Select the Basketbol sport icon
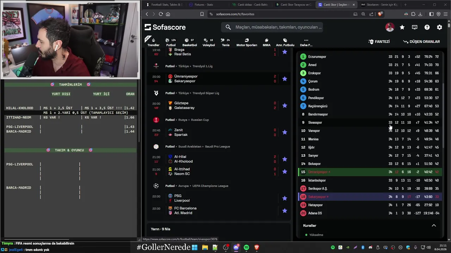The height and width of the screenshot is (253, 451). (190, 42)
